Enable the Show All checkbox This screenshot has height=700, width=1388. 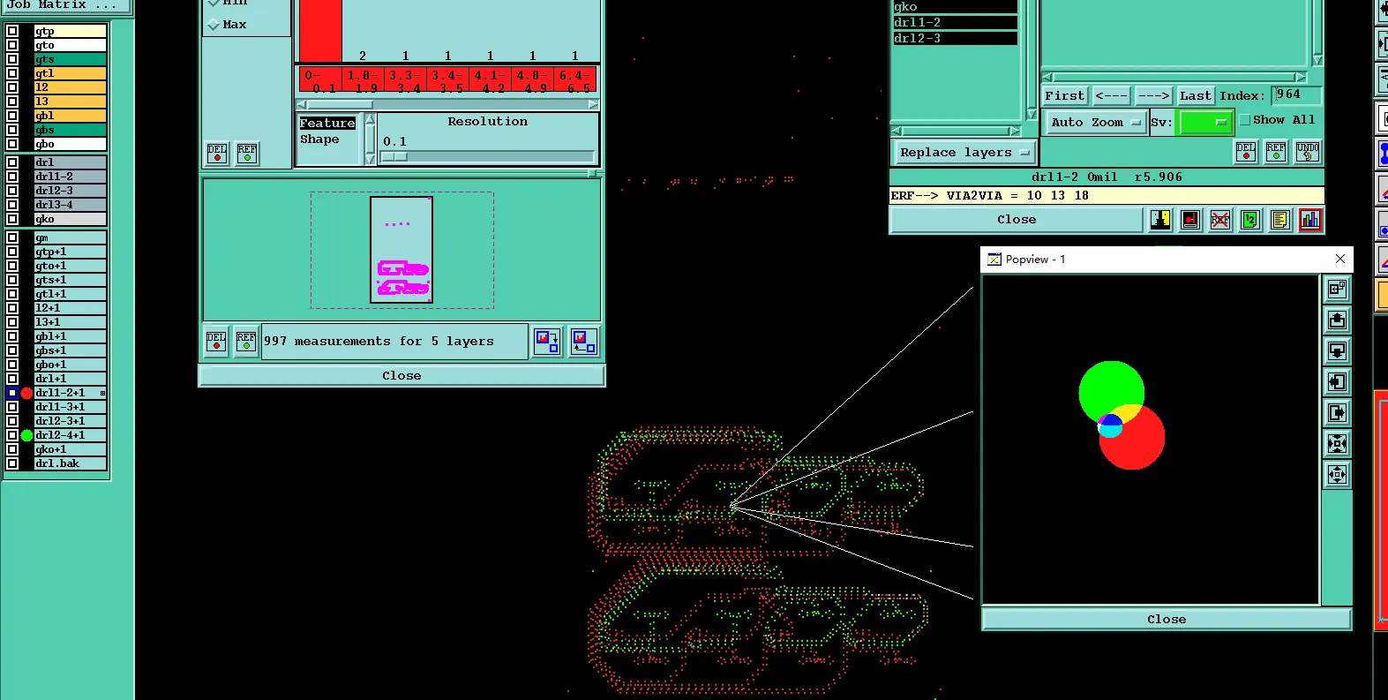pyautogui.click(x=1245, y=120)
